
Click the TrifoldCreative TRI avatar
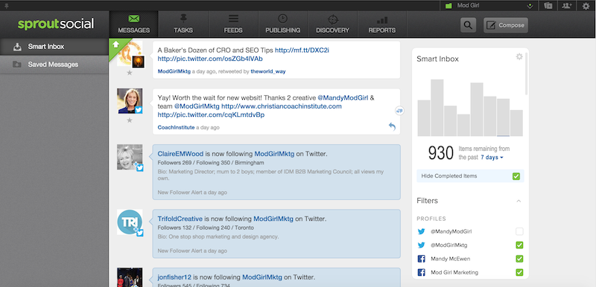[130, 222]
